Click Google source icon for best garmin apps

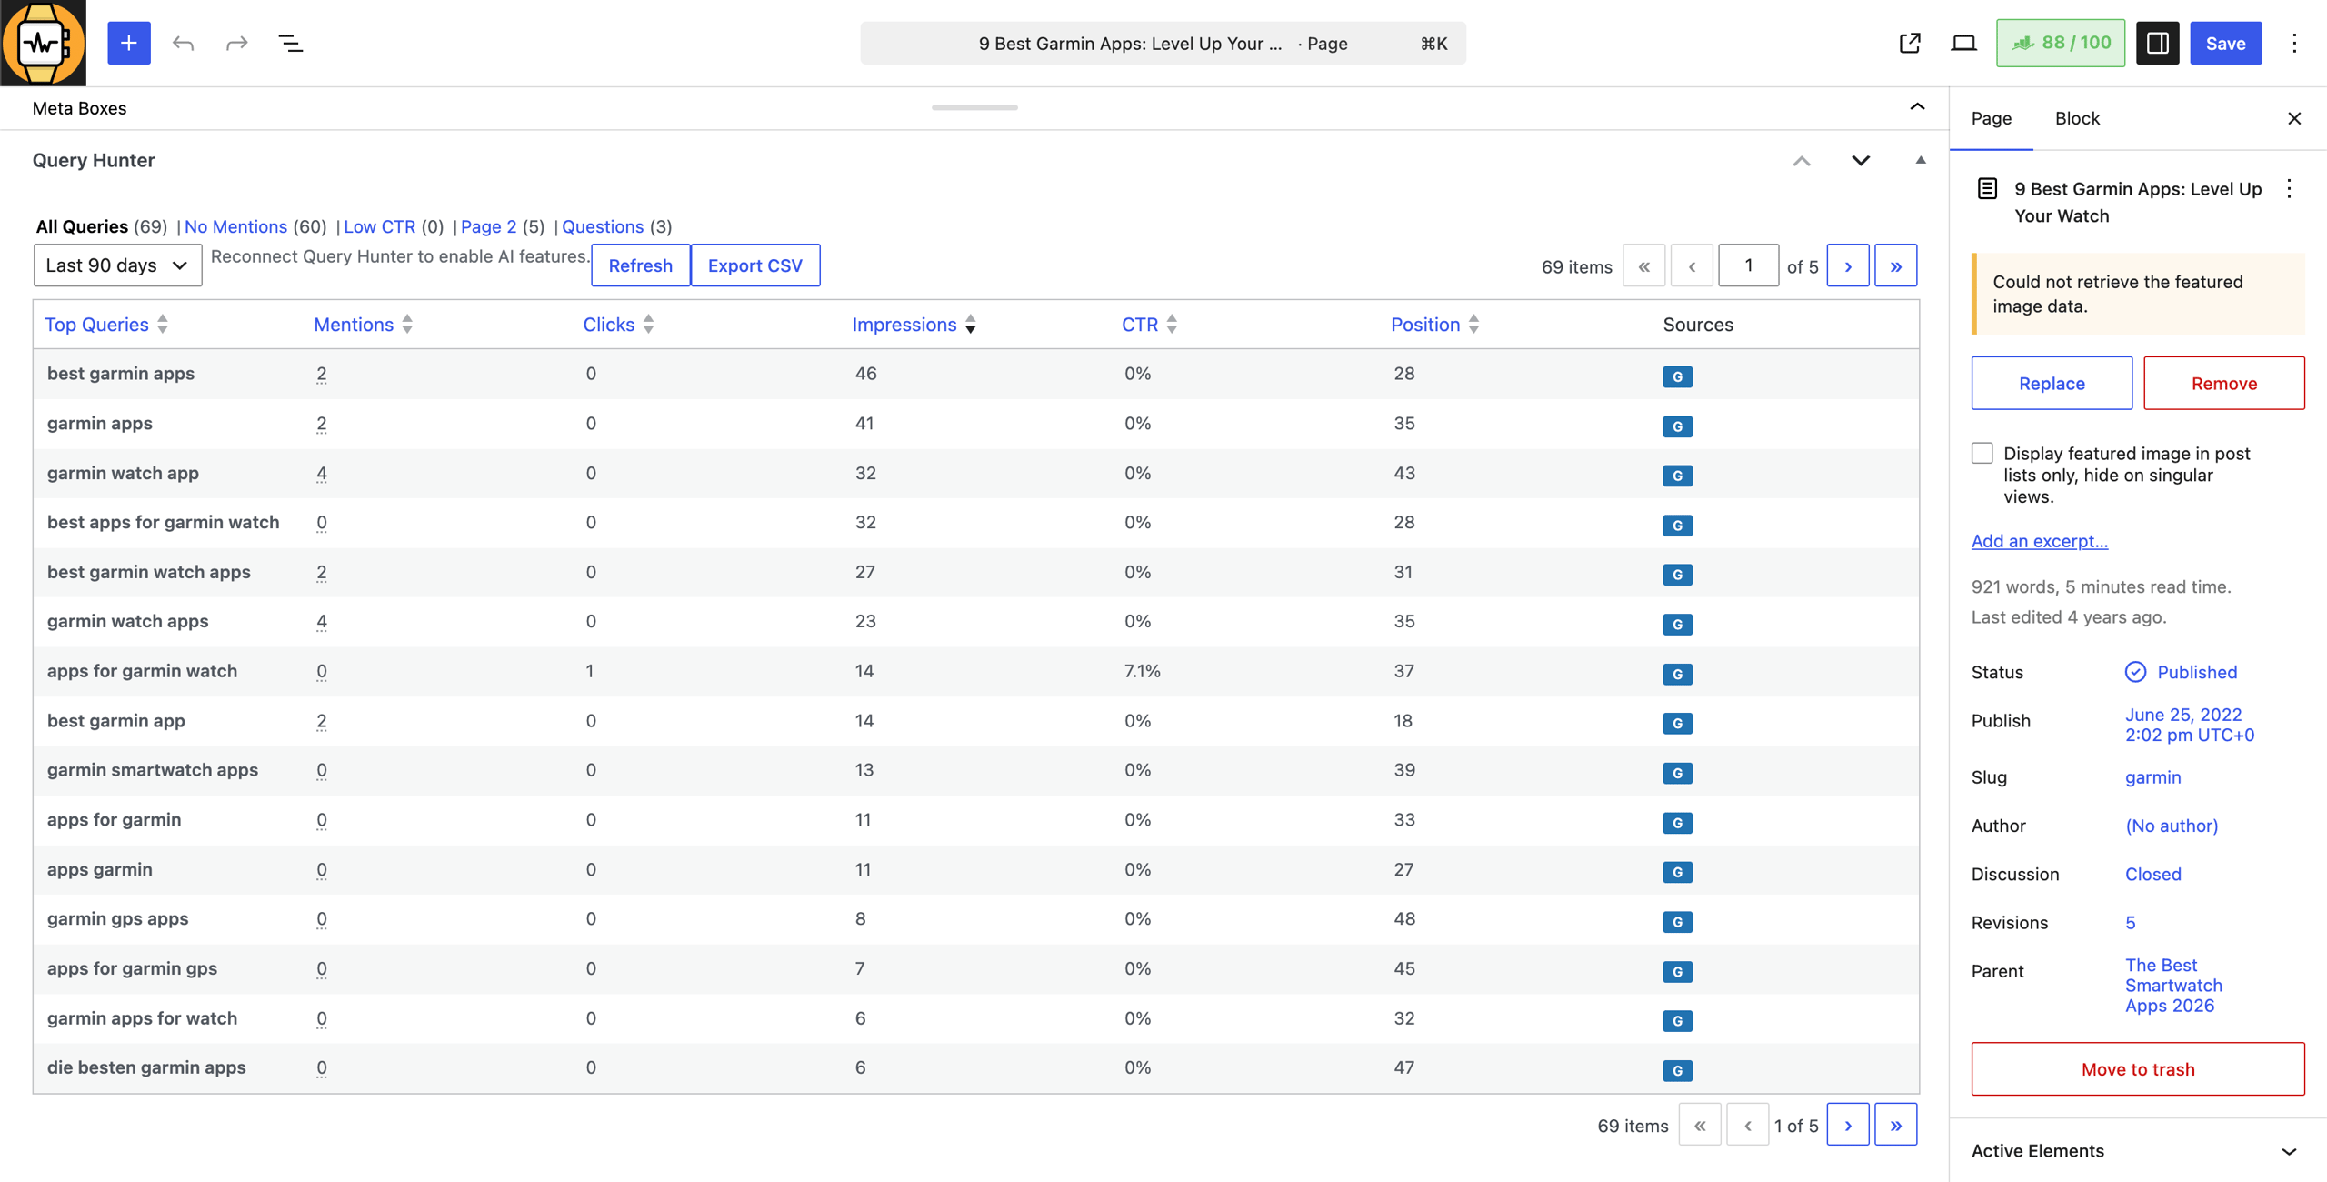(x=1677, y=376)
